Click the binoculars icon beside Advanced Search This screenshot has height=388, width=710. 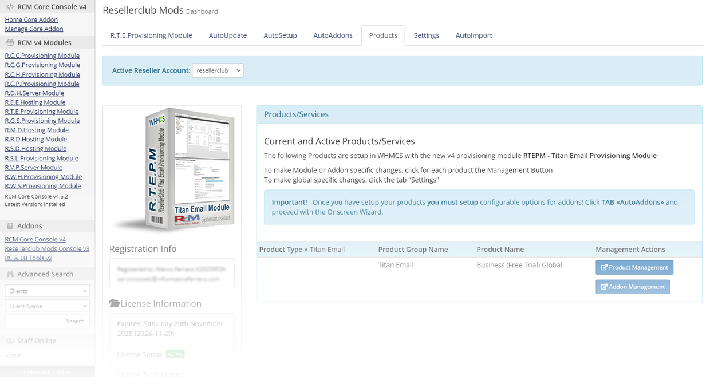(x=10, y=274)
